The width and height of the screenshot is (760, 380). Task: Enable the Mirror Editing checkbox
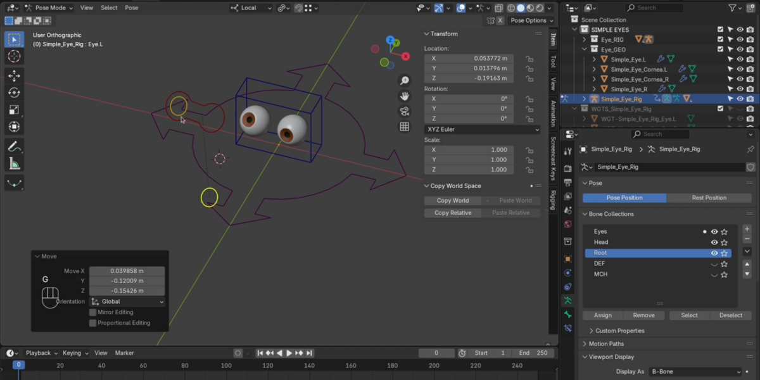click(x=92, y=312)
